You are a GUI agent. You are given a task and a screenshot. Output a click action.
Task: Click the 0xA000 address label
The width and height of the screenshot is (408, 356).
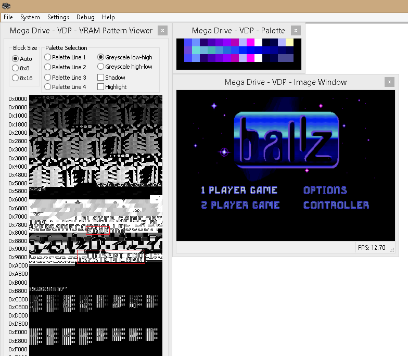[18, 265]
